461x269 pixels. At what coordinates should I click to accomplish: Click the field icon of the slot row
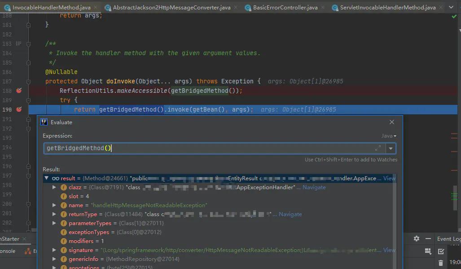pyautogui.click(x=63, y=196)
